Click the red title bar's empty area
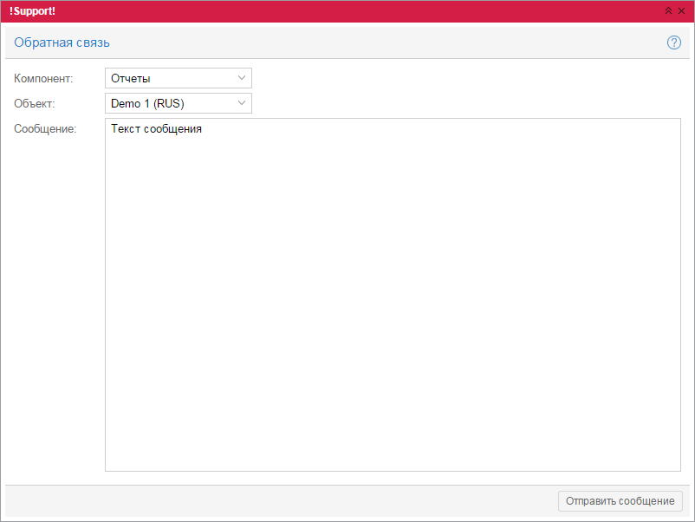Viewport: 695px width, 522px height. [347, 10]
